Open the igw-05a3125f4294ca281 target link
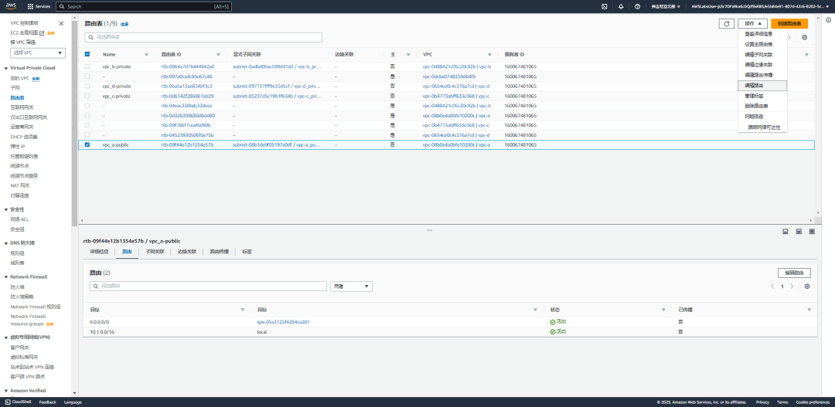This screenshot has height=407, width=835. coord(283,322)
